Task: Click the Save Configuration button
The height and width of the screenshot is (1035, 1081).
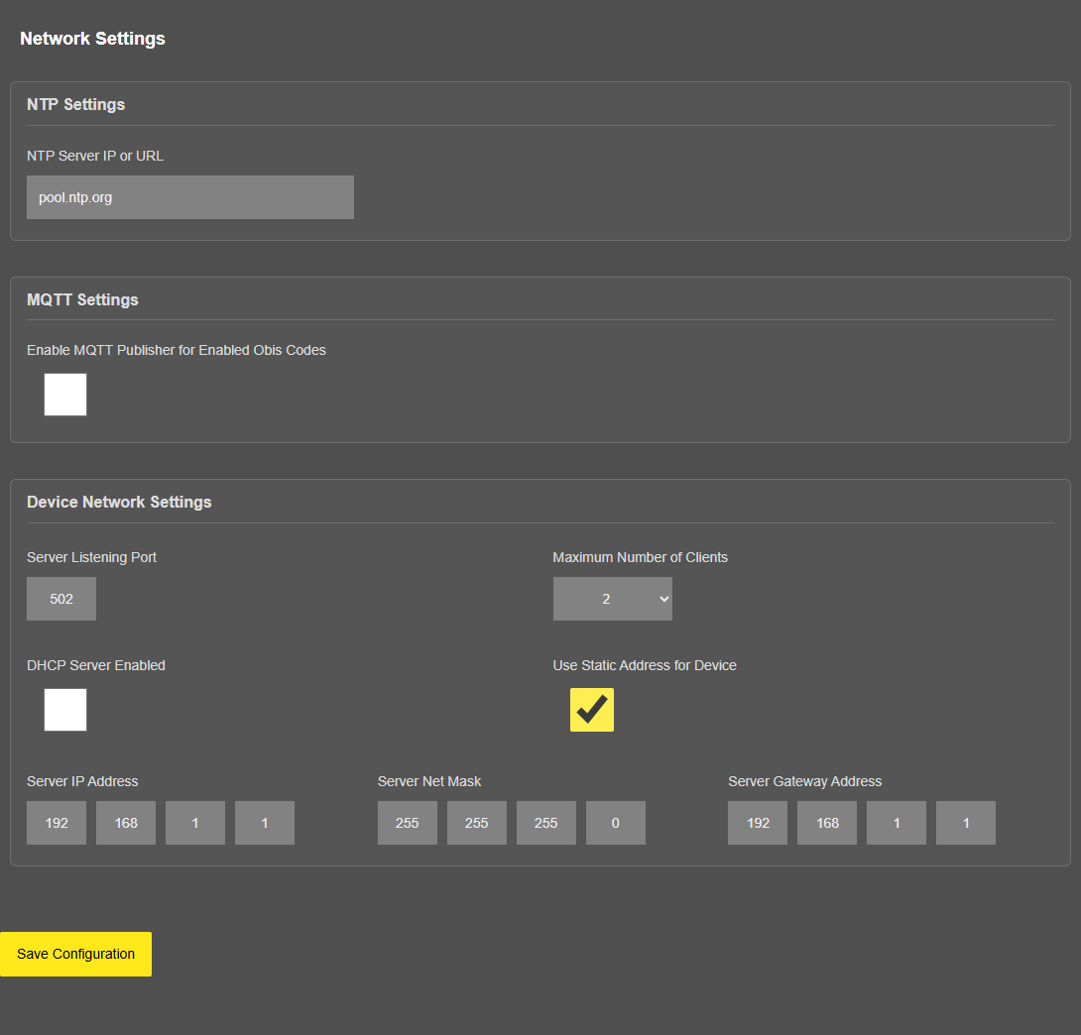Action: pos(75,955)
